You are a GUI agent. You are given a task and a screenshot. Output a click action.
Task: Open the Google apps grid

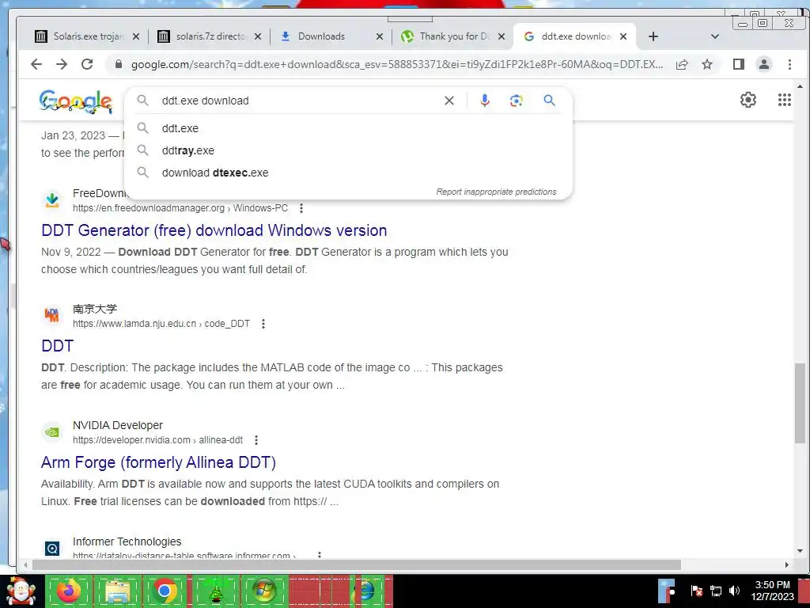tap(785, 100)
